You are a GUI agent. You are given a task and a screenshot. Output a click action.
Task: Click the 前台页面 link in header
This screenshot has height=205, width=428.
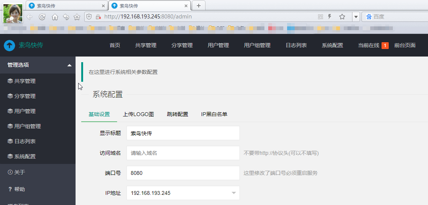[405, 45]
